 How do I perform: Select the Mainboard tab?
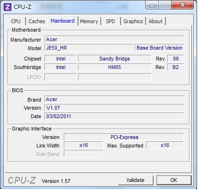coord(62,21)
